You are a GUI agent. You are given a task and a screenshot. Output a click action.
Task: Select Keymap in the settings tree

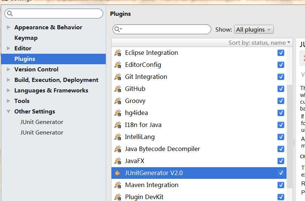(26, 38)
